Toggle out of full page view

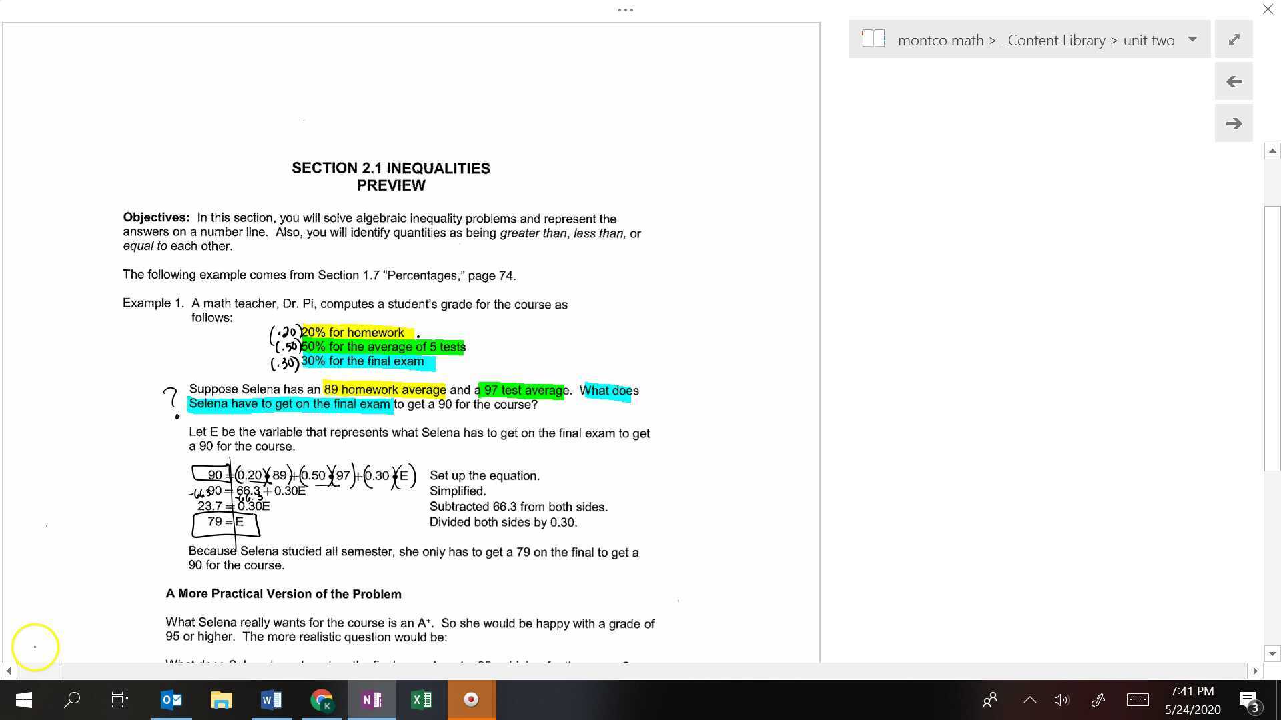click(x=1234, y=39)
